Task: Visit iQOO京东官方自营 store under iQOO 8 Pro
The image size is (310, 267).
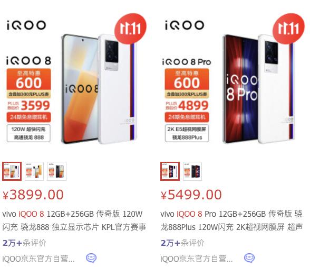Action: coord(197,259)
